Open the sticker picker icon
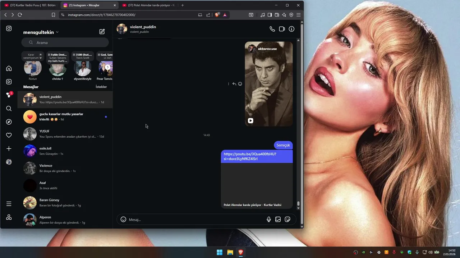This screenshot has width=460, height=258. (x=287, y=219)
